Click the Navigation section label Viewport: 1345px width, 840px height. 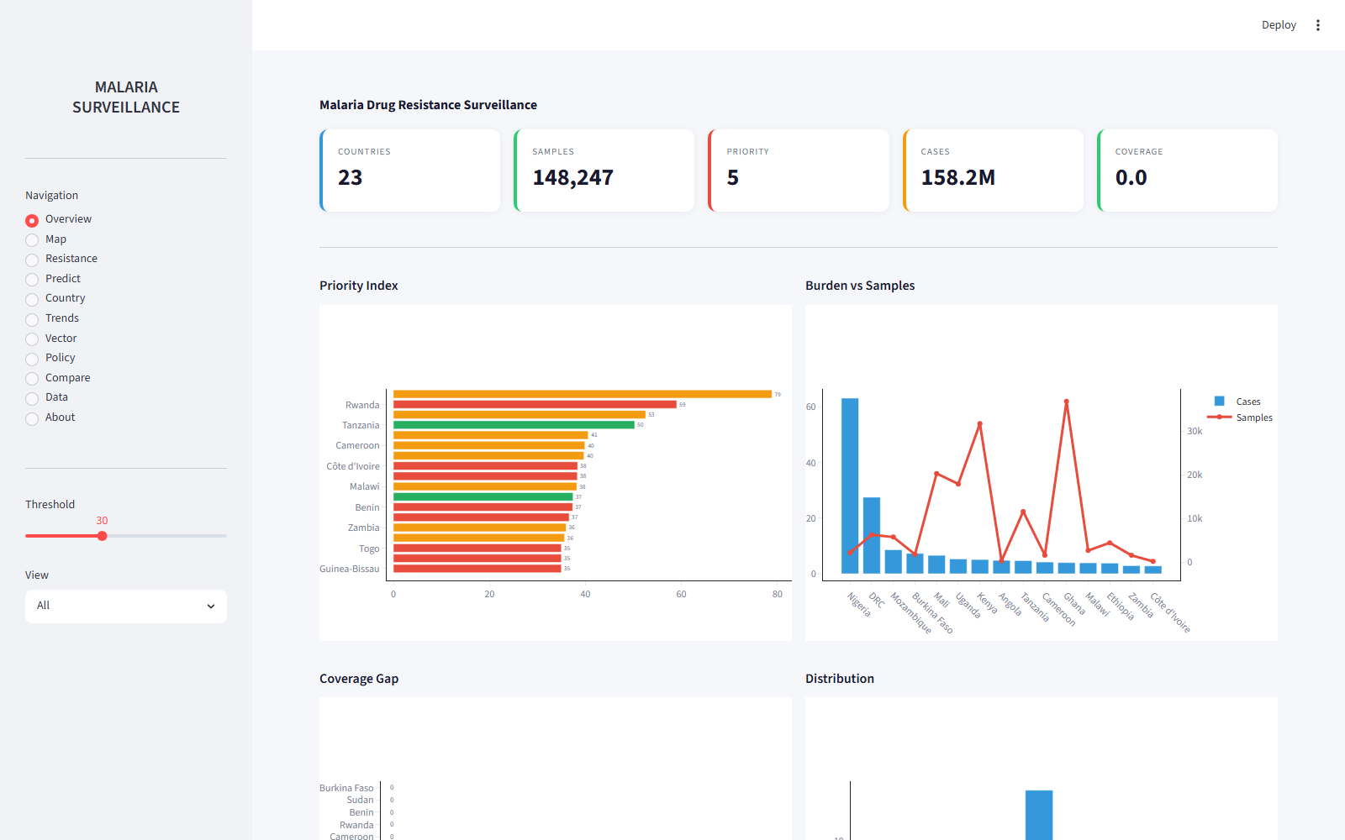tap(51, 196)
